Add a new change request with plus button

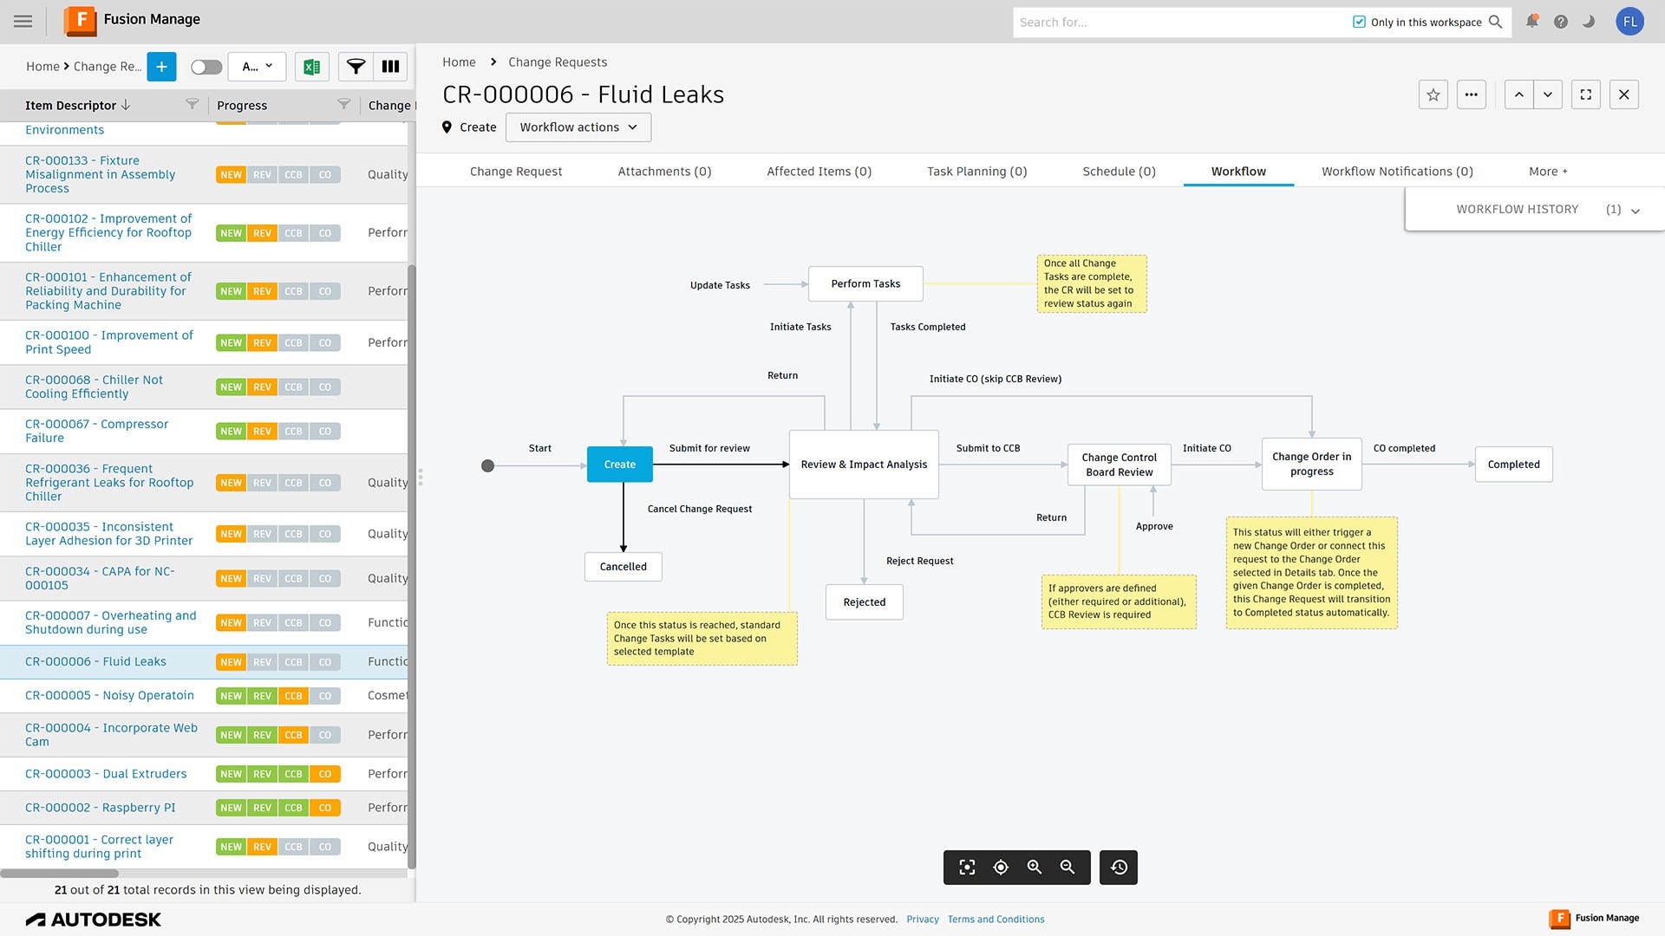click(x=161, y=67)
